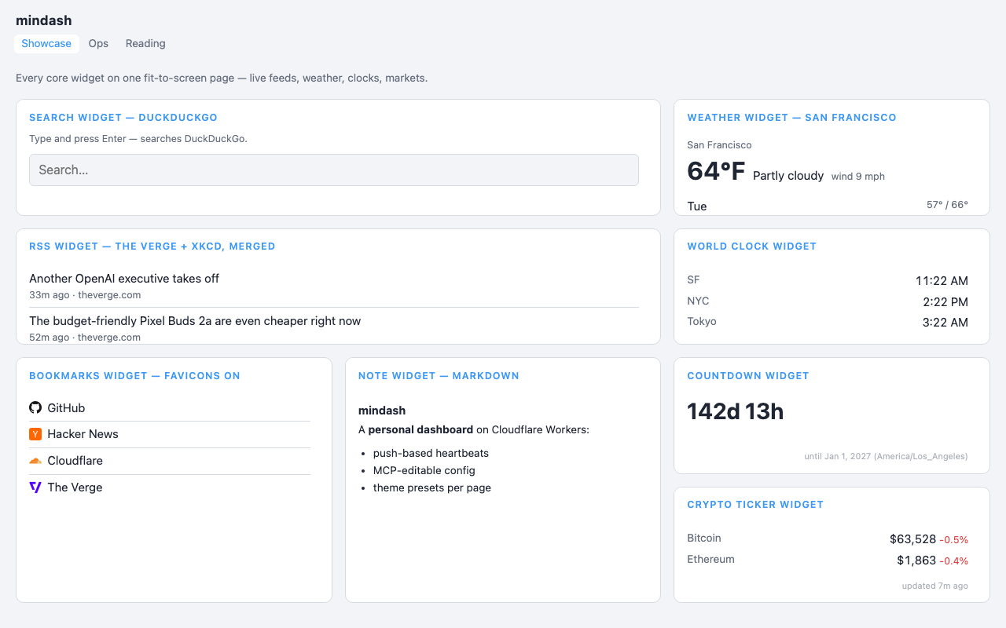Click The Verge purple favicon

click(x=35, y=487)
